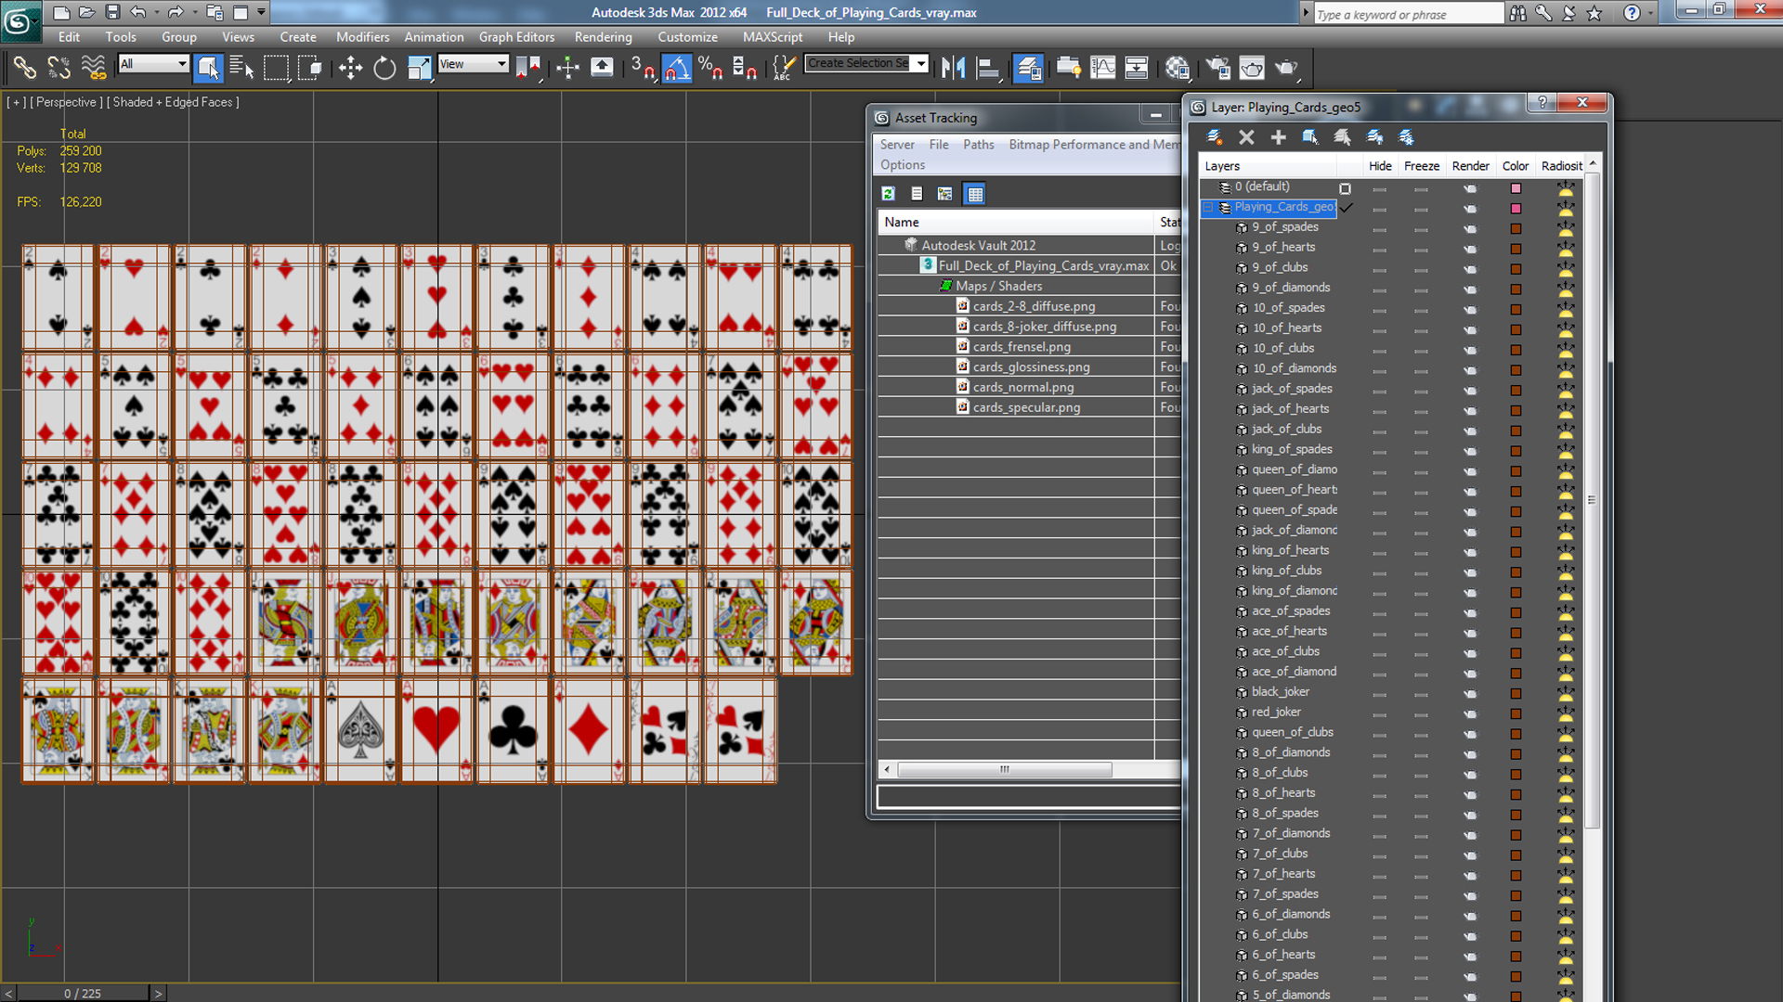The image size is (1783, 1002).
Task: Collapse the Playing_Cards_geo5 layer tree
Action: [x=1208, y=208]
